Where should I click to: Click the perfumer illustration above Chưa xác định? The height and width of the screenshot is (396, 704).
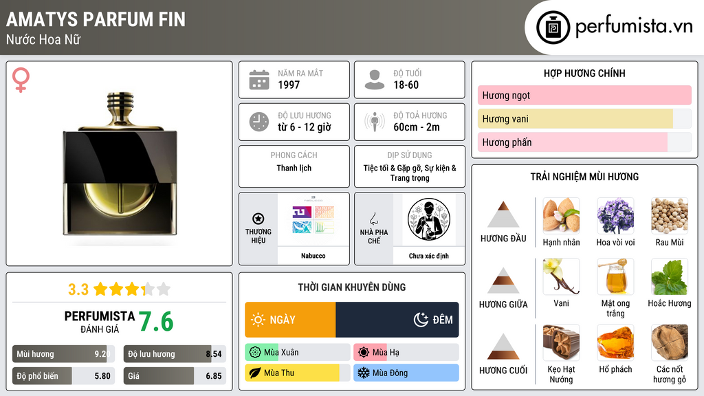pyautogui.click(x=429, y=219)
